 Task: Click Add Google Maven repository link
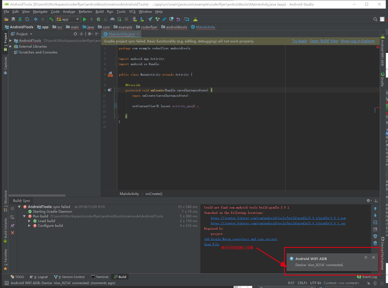pyautogui.click(x=241, y=239)
